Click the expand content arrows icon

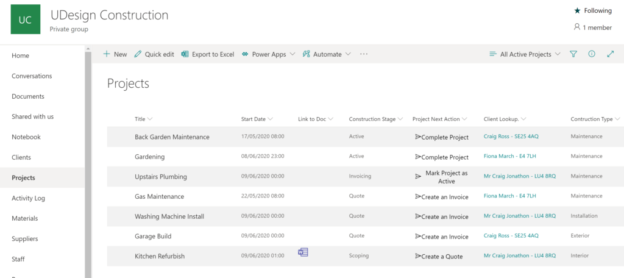pos(611,54)
